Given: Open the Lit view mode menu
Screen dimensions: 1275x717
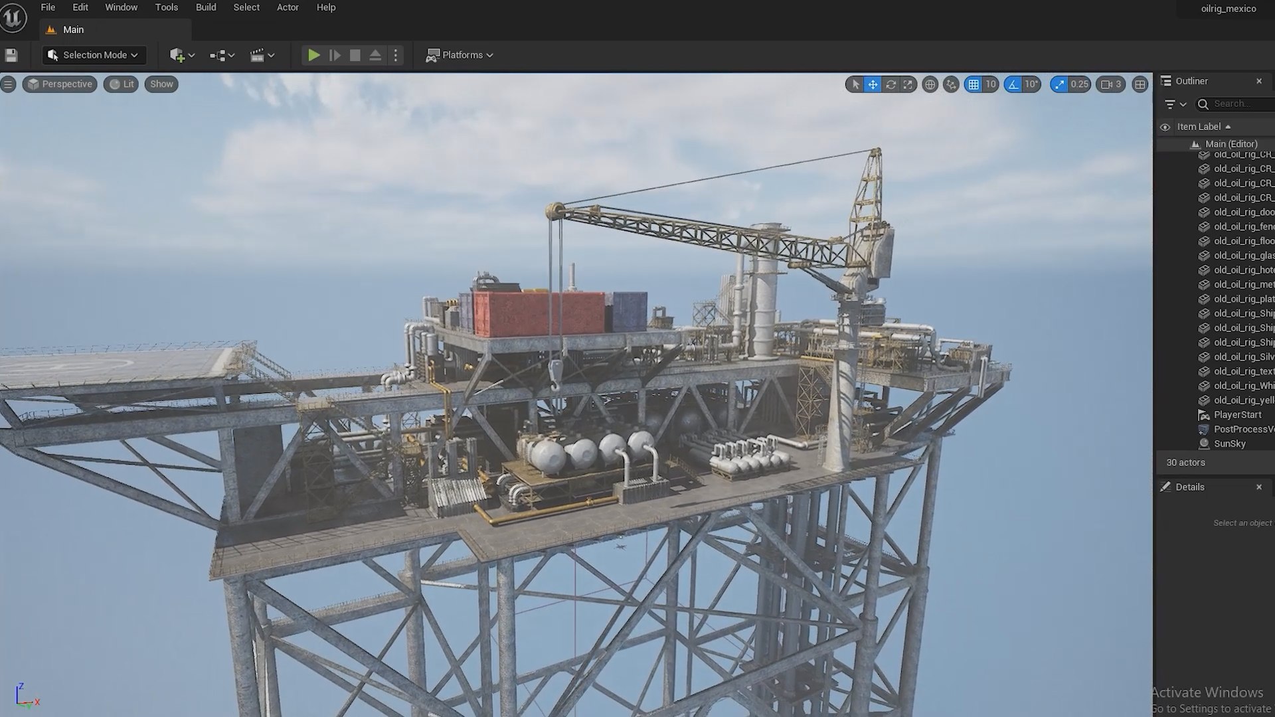Looking at the screenshot, I should click(121, 84).
